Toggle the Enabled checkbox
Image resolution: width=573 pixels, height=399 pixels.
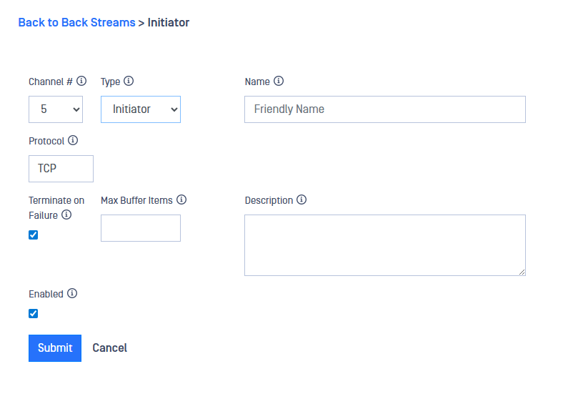(x=34, y=313)
